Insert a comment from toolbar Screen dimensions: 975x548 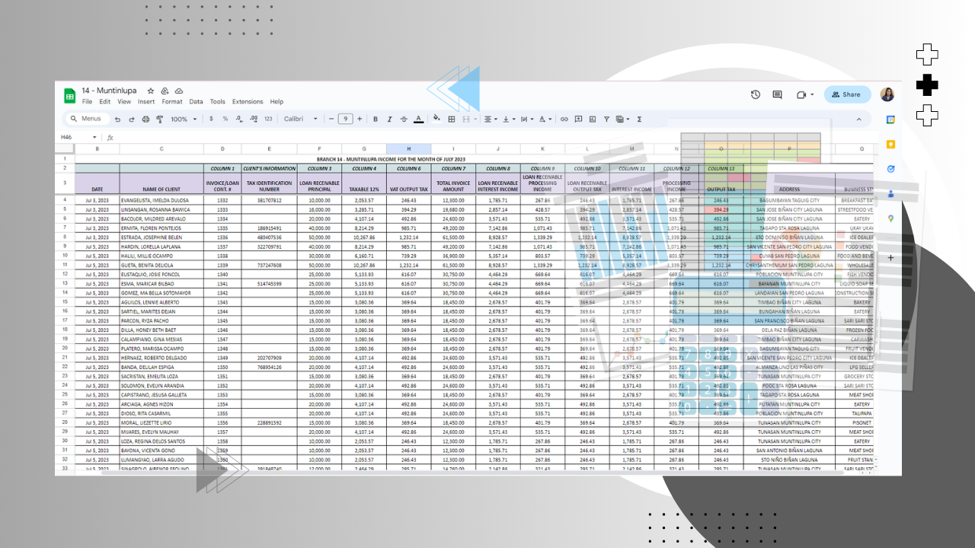pyautogui.click(x=579, y=119)
